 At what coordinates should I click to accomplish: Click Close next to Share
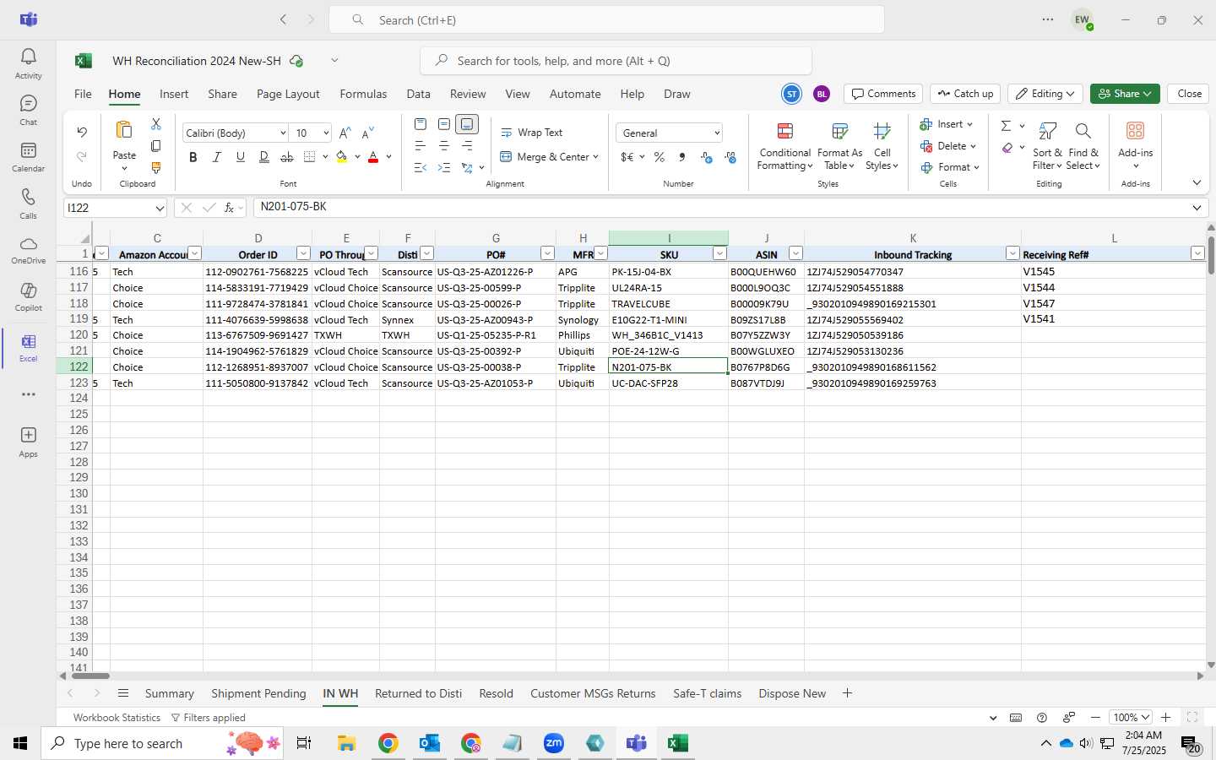pyautogui.click(x=1189, y=94)
